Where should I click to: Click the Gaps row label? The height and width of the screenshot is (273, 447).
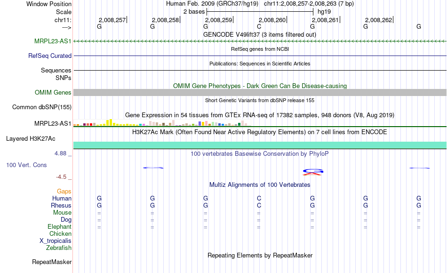(x=64, y=192)
